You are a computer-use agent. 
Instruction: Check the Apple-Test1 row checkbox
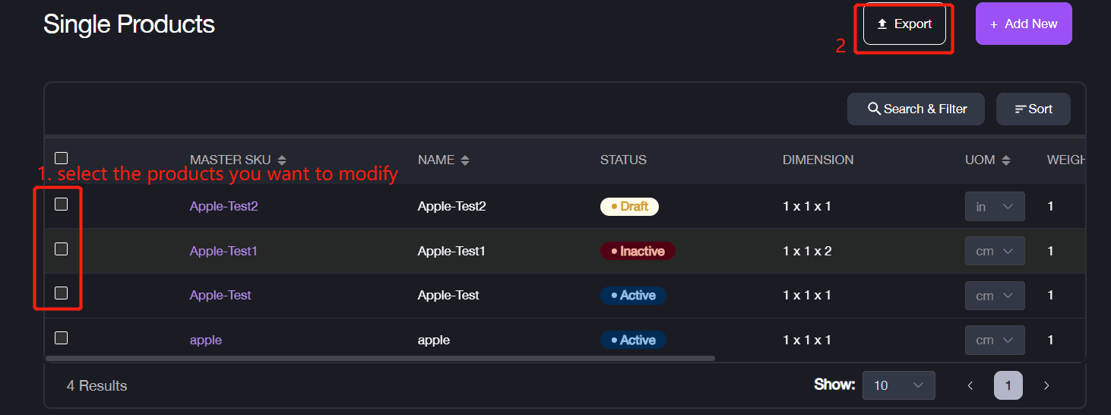(62, 249)
